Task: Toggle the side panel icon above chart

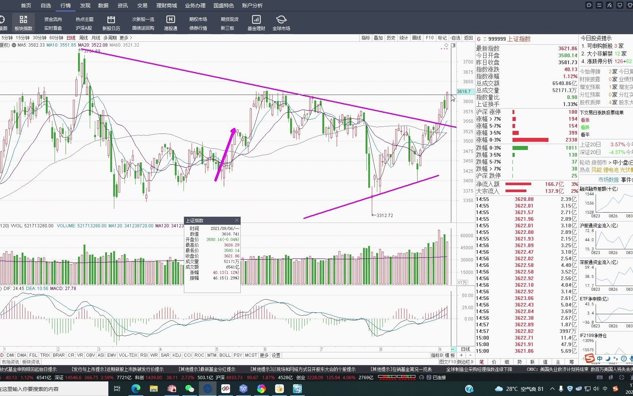Action: [x=453, y=45]
